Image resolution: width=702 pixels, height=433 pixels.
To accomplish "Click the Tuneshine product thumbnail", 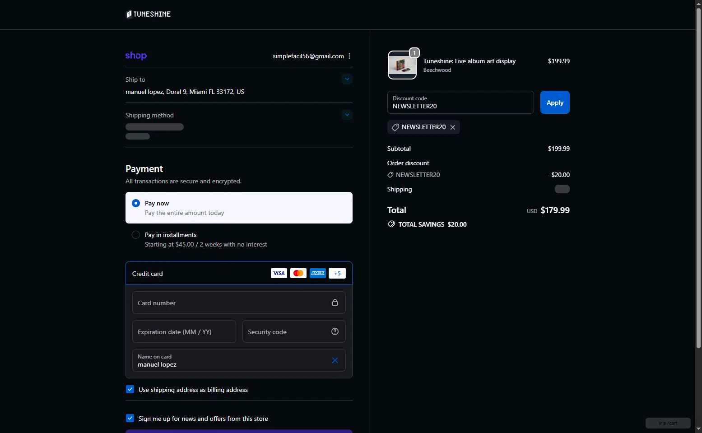I will click(x=402, y=65).
